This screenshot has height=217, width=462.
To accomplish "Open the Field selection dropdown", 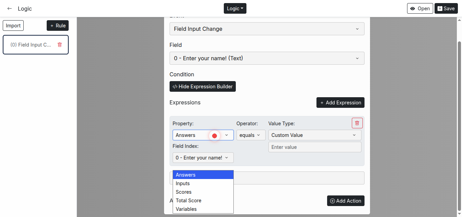I will click(x=267, y=59).
